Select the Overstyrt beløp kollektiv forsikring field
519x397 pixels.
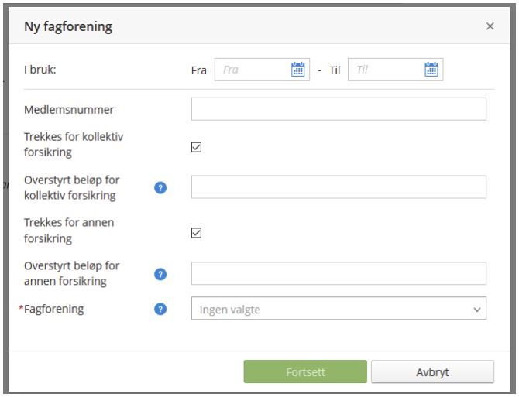click(339, 187)
